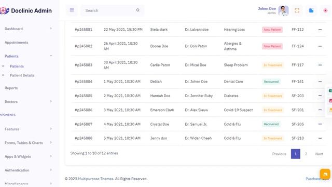
Task: Expand the Dashboard menu chevron
Action: click(x=51, y=29)
